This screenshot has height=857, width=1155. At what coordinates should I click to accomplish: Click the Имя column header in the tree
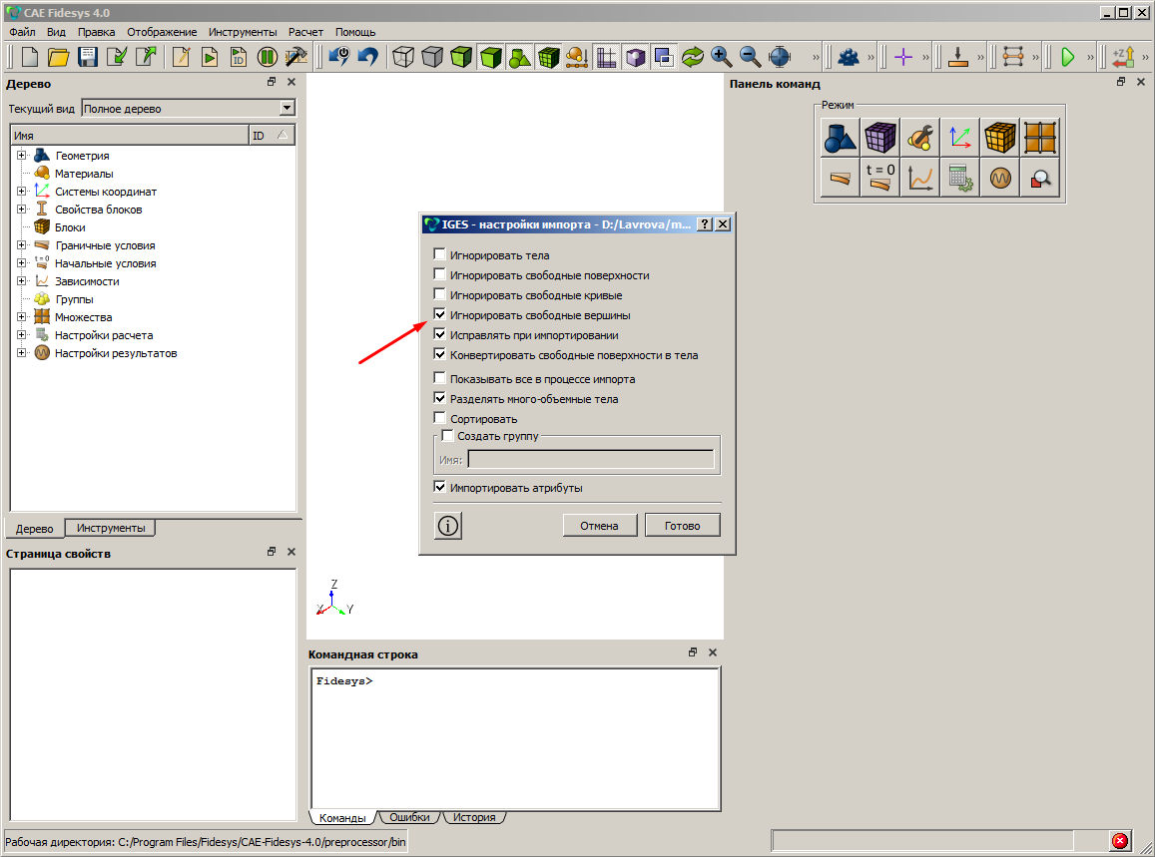click(x=130, y=136)
